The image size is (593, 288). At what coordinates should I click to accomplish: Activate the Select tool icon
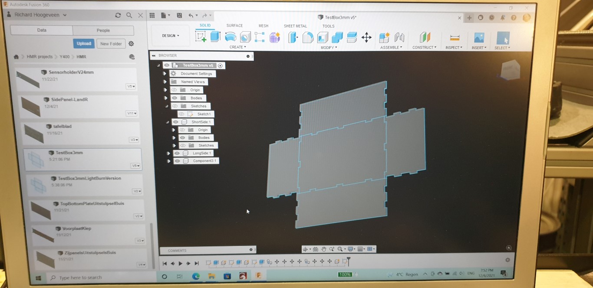[x=503, y=38]
